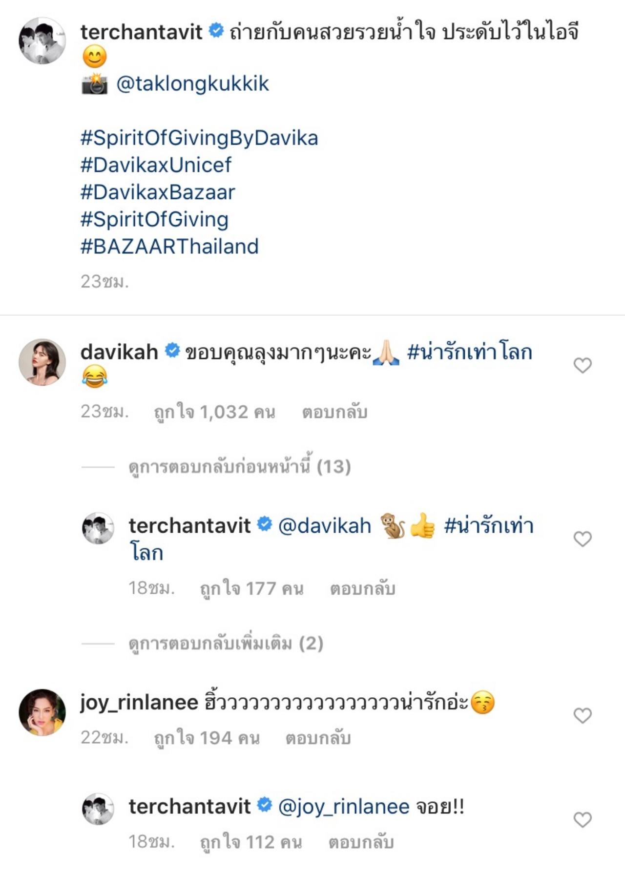Open joy_rinlanee's profile avatar
Screen dimensions: 625x874
42,712
